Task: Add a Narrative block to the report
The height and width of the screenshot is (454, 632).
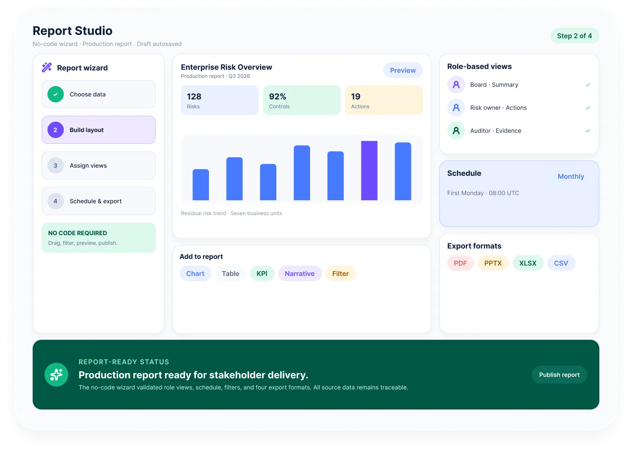Action: coord(300,273)
